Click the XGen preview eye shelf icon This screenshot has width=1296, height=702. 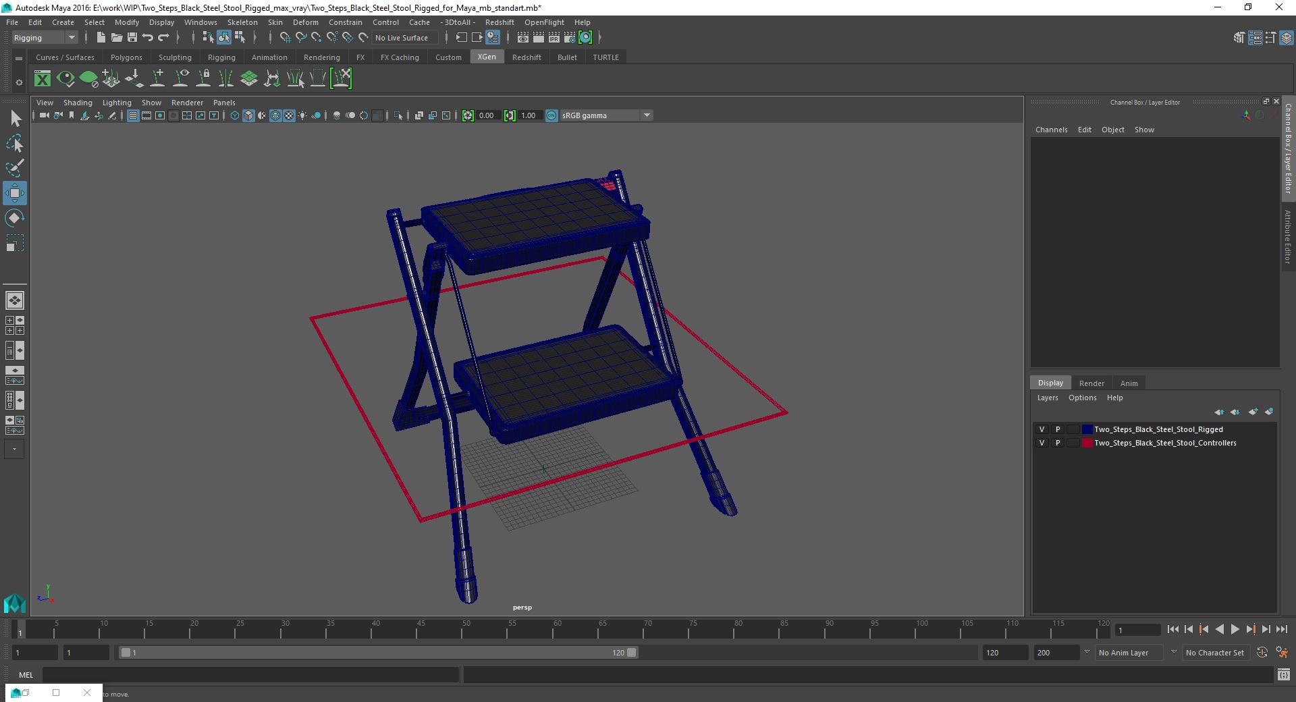tap(65, 78)
